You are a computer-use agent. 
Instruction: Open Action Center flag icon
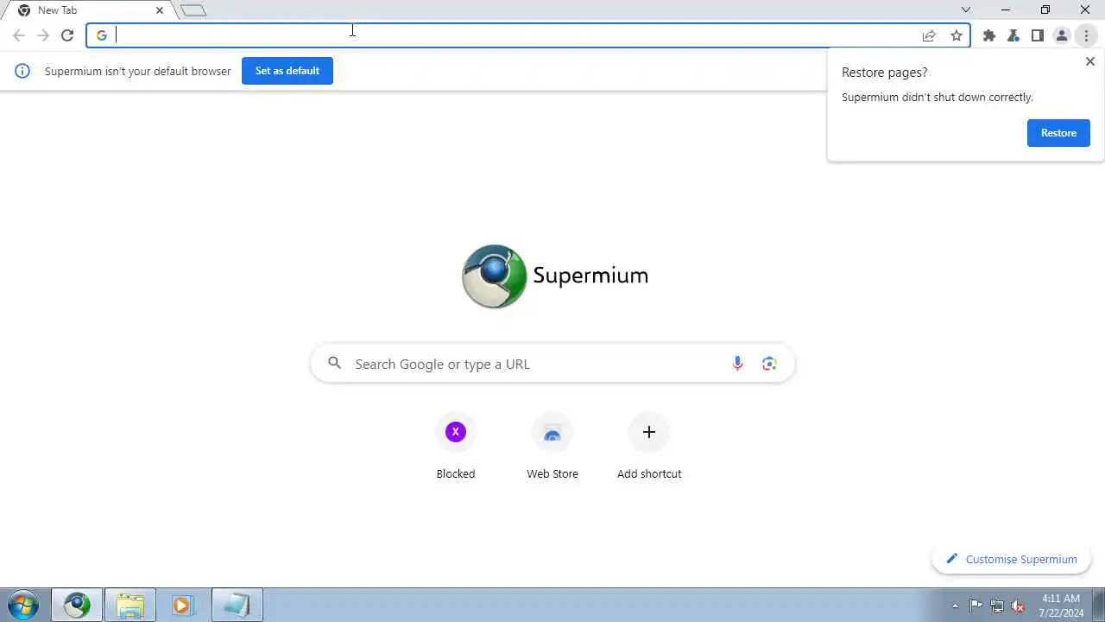pyautogui.click(x=976, y=606)
